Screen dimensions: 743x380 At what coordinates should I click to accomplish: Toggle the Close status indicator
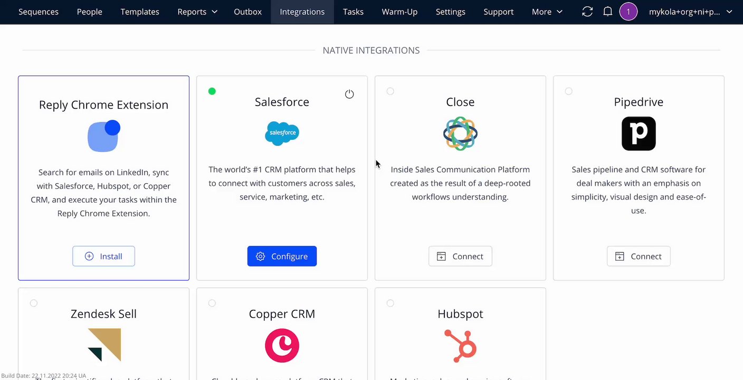click(390, 91)
